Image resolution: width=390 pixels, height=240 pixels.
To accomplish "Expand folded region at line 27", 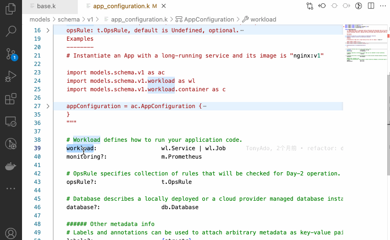I will pos(48,106).
